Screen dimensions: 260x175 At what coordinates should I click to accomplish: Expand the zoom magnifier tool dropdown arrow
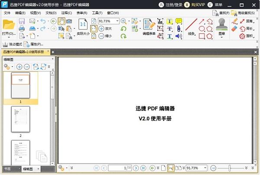[129, 21]
